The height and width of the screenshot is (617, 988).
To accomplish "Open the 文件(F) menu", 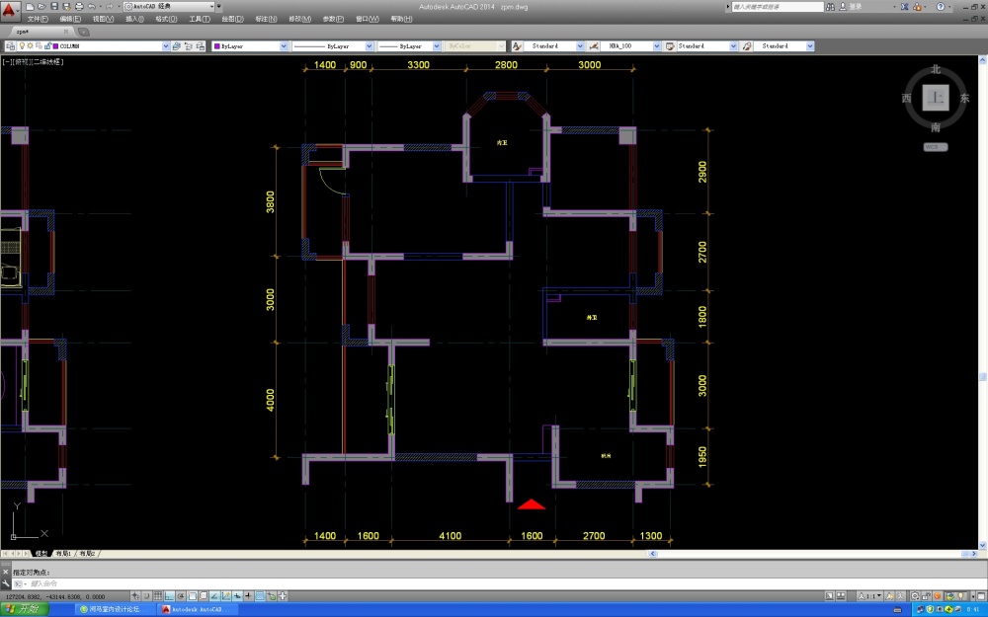I will (37, 19).
